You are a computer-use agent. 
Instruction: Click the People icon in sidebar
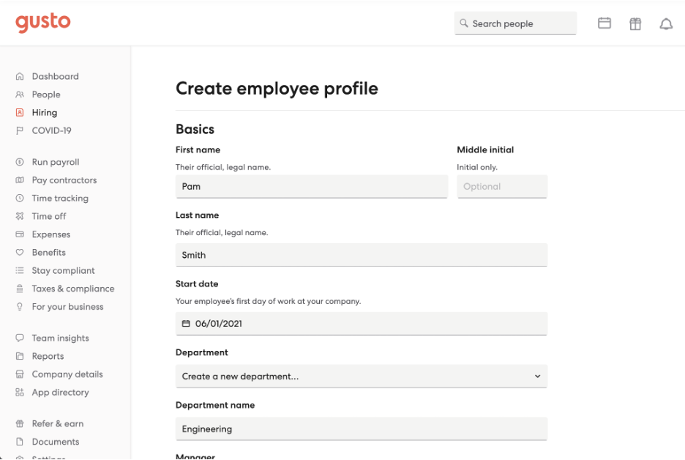(x=20, y=94)
